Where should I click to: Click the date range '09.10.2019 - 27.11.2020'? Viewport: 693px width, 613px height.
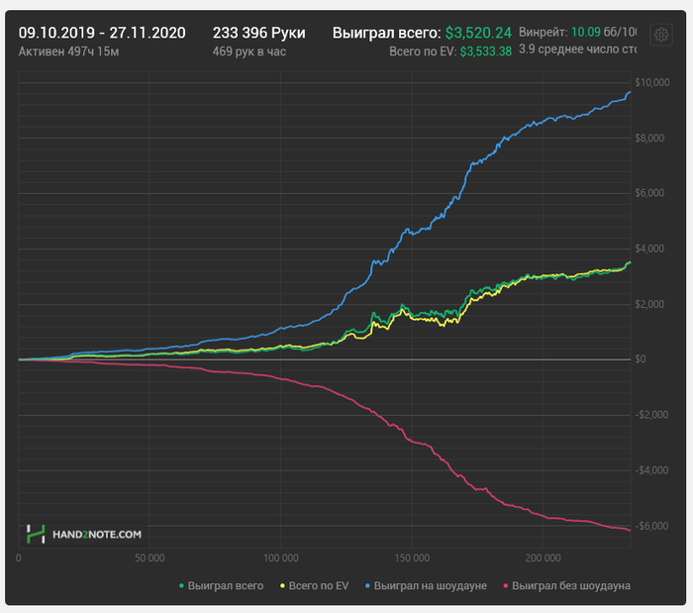pyautogui.click(x=102, y=33)
